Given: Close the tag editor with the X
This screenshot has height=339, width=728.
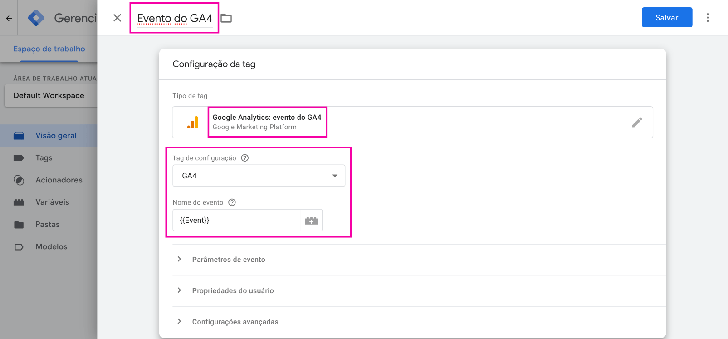Looking at the screenshot, I should point(117,18).
